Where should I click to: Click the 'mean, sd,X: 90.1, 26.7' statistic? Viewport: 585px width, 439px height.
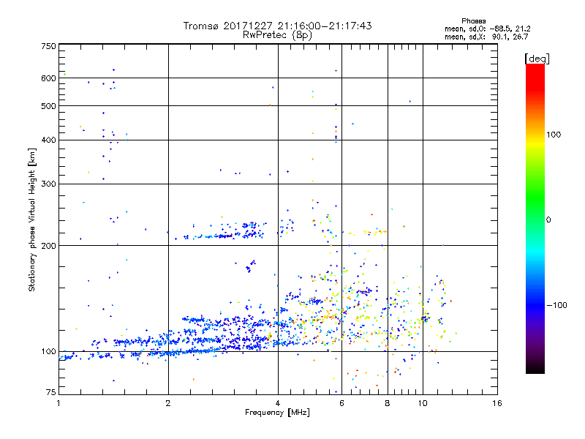486,37
